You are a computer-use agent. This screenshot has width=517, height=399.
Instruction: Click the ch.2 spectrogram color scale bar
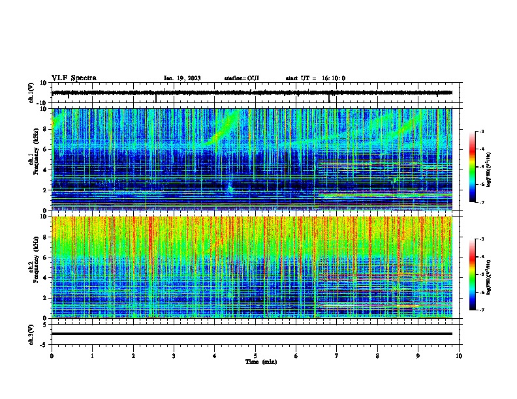[473, 274]
